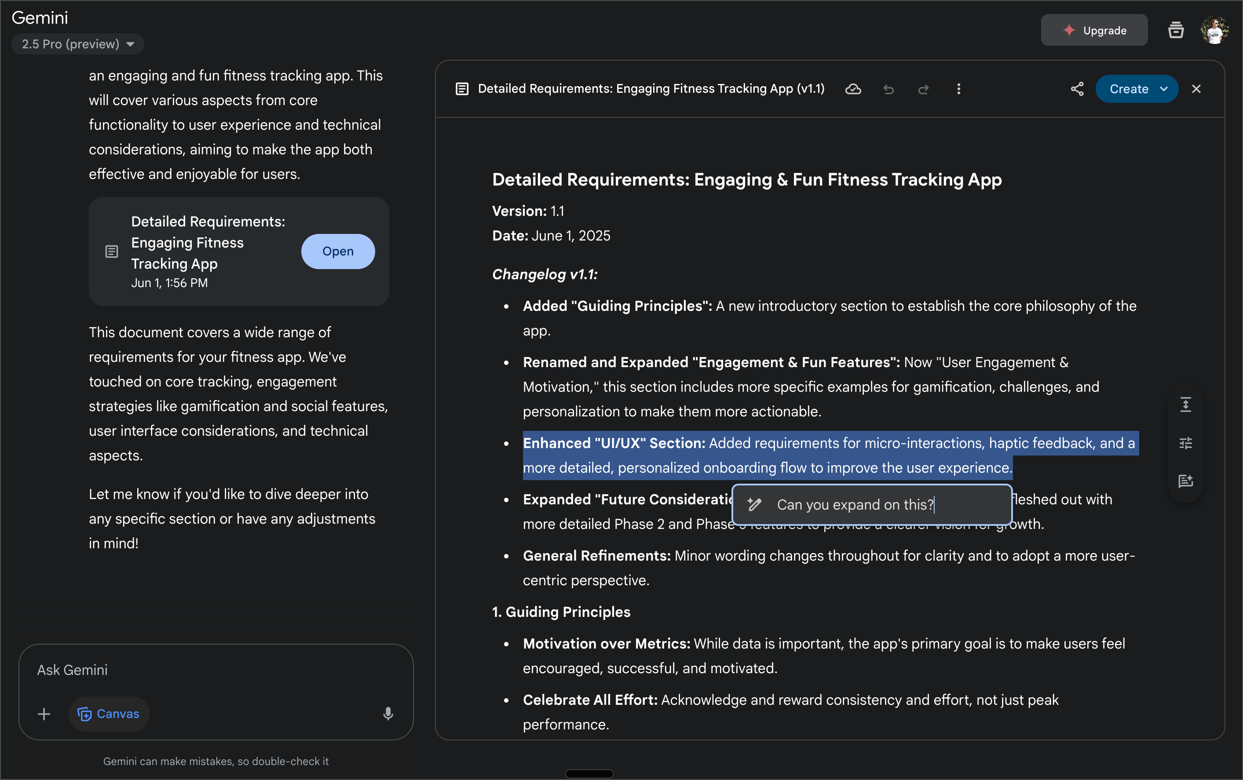Screen dimensions: 1243x780
Task: Open the Gems stack icon
Action: pos(1175,30)
